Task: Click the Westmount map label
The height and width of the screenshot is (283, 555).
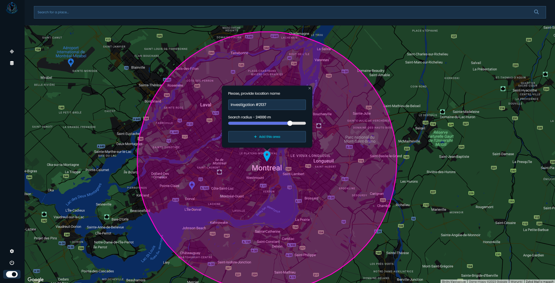Action: pos(255,178)
